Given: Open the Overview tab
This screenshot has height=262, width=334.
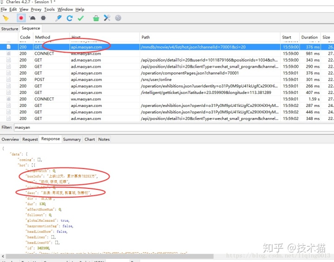Looking at the screenshot, I should (x=10, y=139).
